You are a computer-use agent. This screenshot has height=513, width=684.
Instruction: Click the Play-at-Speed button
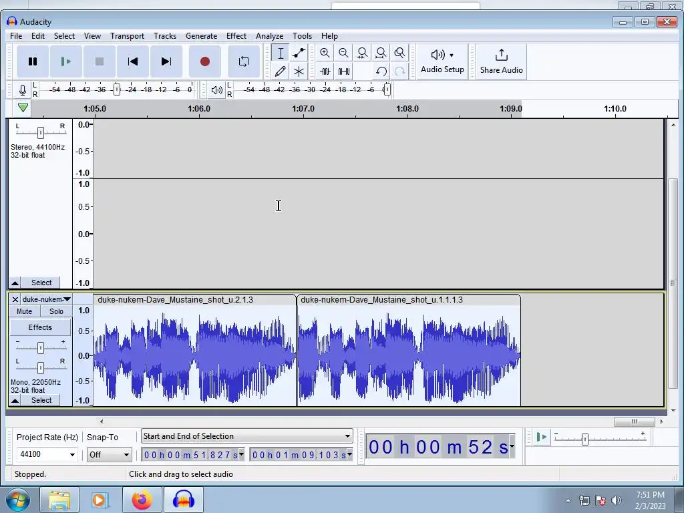(541, 437)
